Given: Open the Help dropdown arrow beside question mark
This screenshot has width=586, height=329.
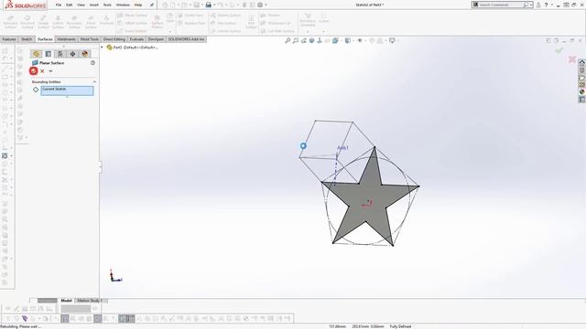Looking at the screenshot, I should coord(551,5).
